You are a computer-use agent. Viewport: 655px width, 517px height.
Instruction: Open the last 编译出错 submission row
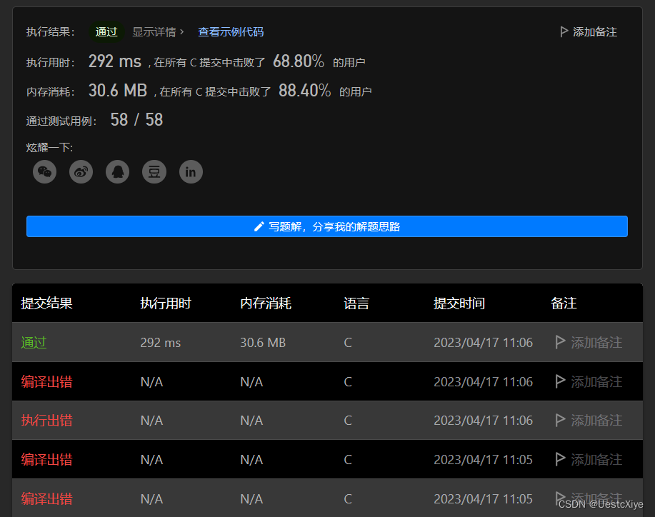click(47, 498)
